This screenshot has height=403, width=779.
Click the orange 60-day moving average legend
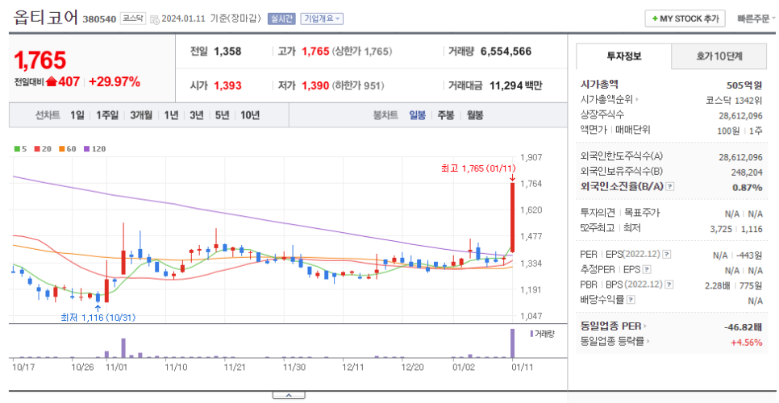click(68, 148)
